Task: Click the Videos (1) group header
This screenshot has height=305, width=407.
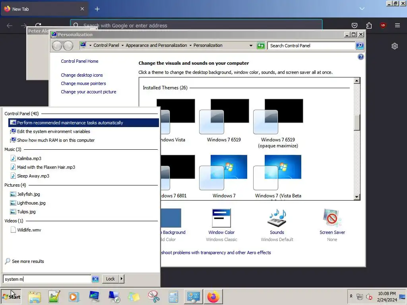Action: click(x=14, y=221)
